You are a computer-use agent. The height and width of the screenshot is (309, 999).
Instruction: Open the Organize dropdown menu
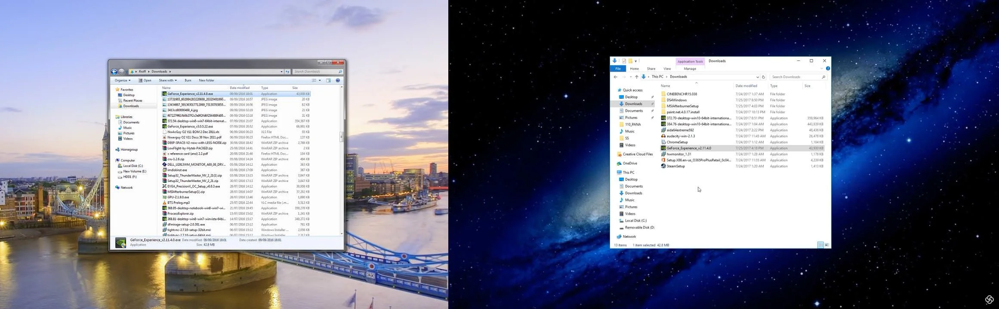(x=123, y=80)
